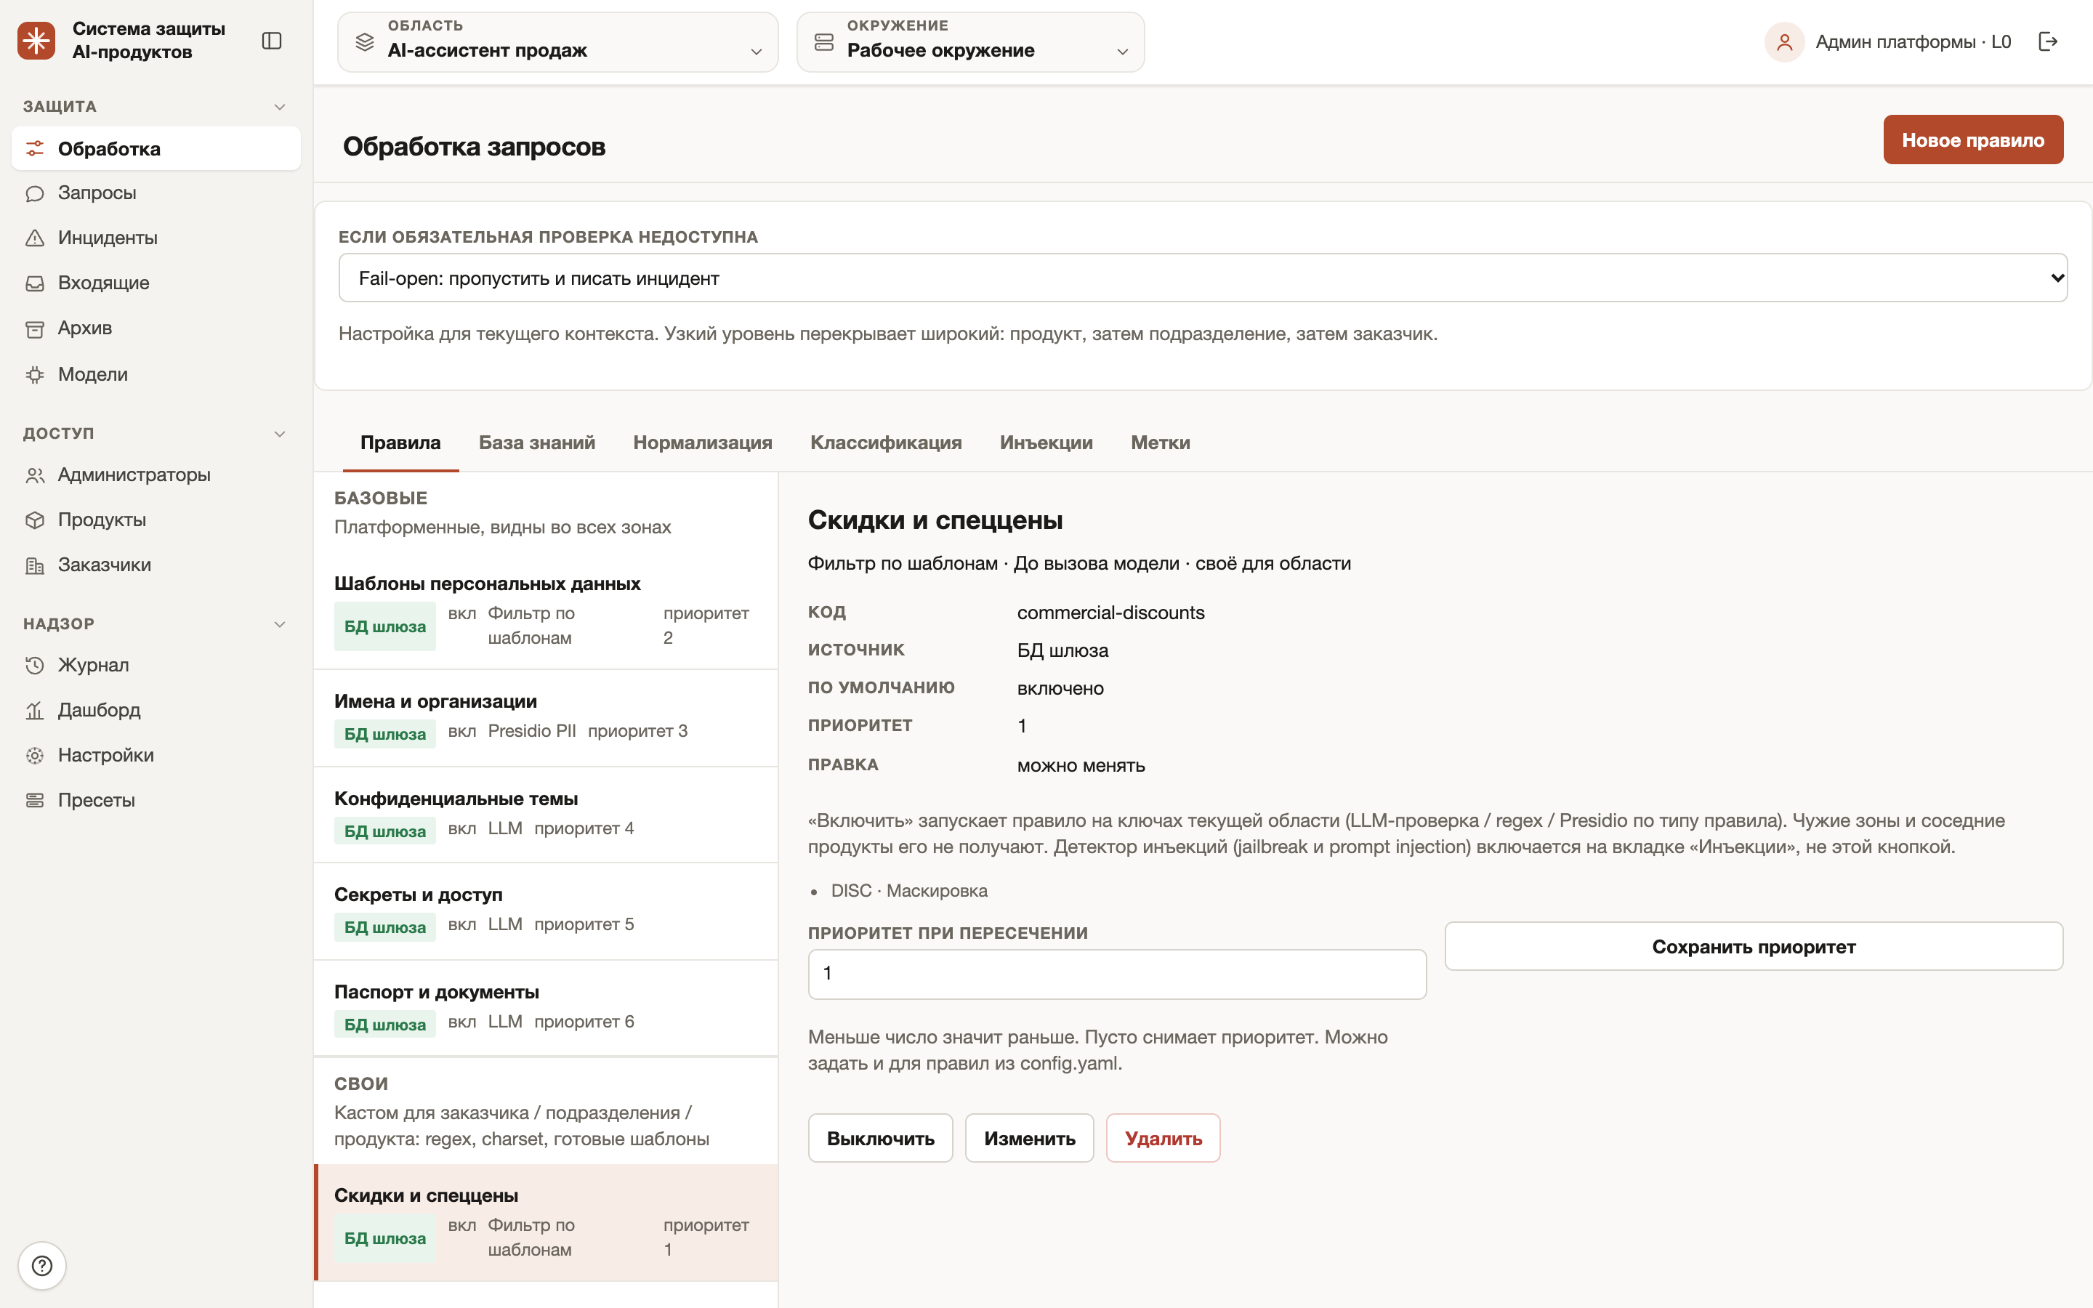
Task: Click the app logo asterisk icon
Action: coord(36,41)
